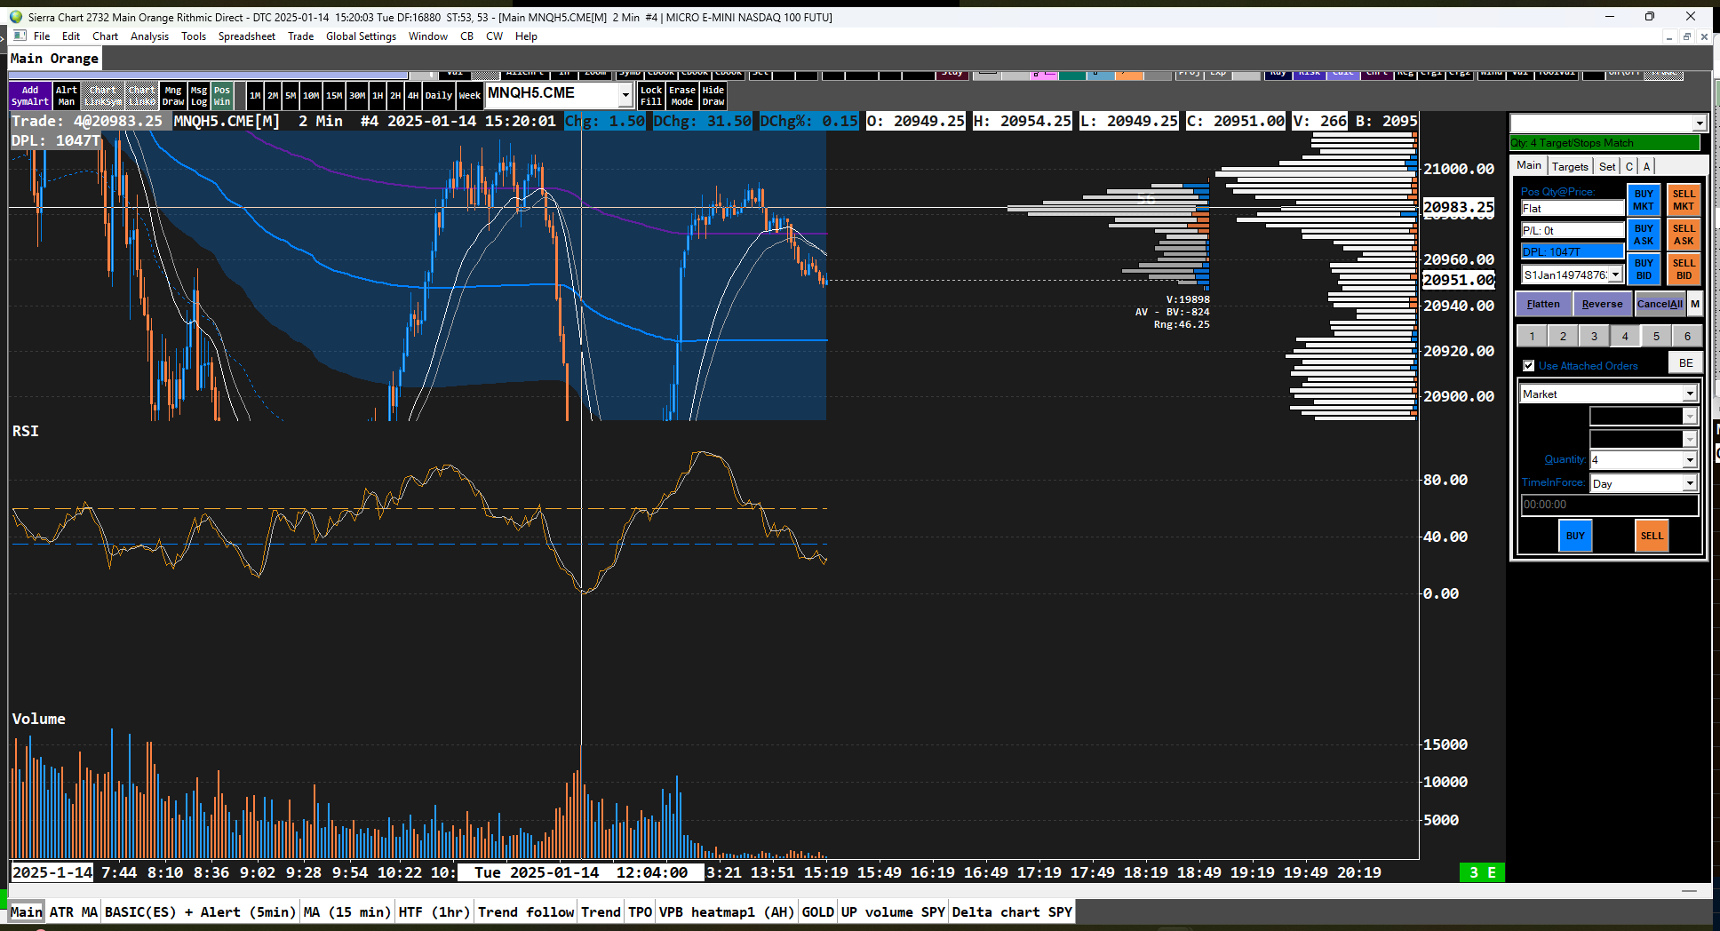Click the BUY MKT button
Viewport: 1720px width, 931px height.
click(x=1644, y=200)
